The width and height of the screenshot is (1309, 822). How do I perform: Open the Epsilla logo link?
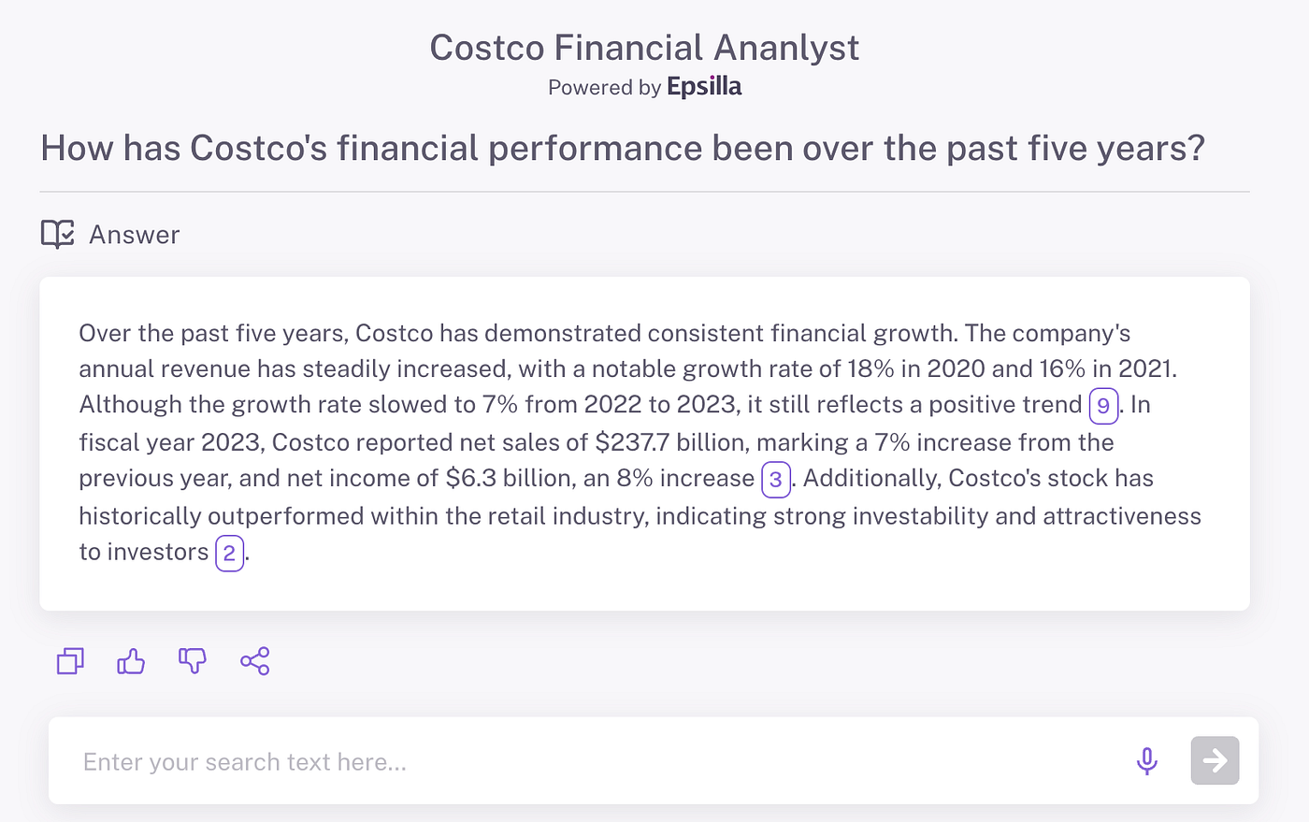[x=704, y=87]
